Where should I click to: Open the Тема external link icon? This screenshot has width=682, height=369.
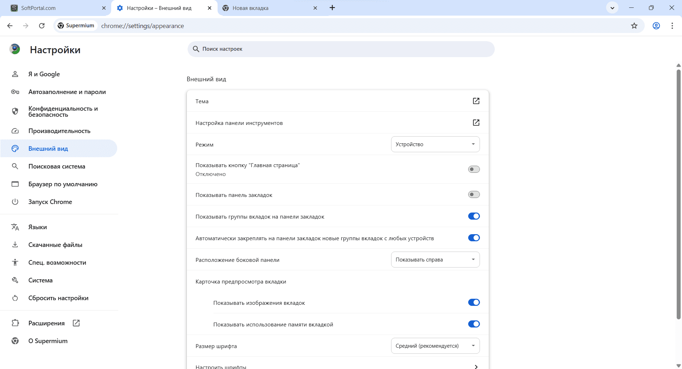pyautogui.click(x=476, y=101)
